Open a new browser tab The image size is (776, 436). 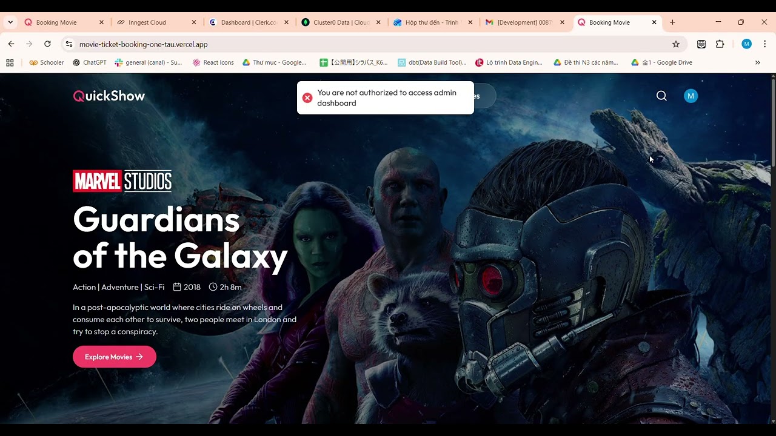tap(672, 22)
